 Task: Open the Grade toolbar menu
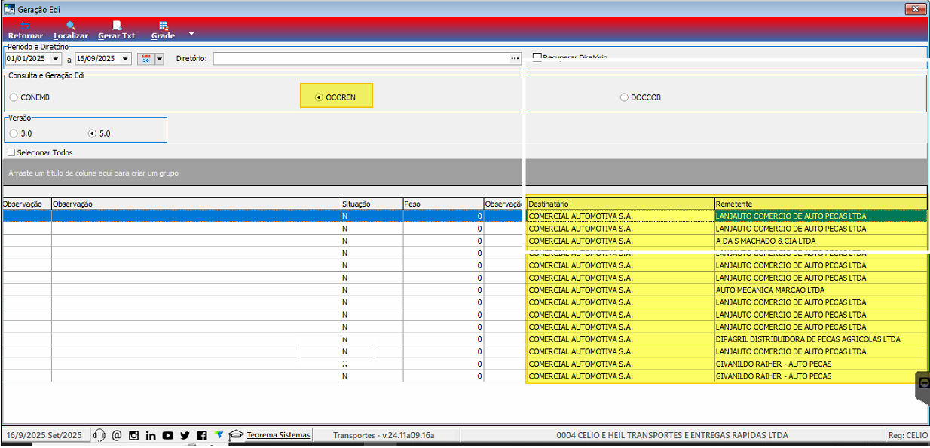163,30
